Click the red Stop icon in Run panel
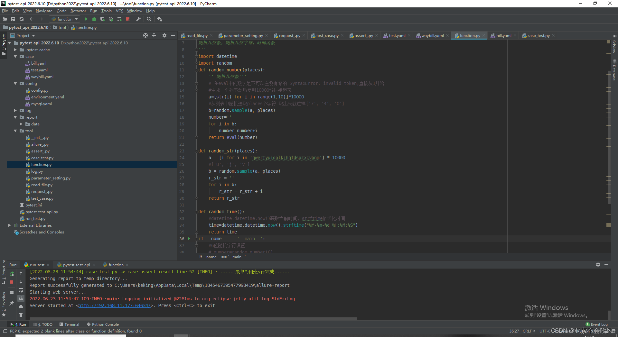618x337 pixels. click(12, 282)
